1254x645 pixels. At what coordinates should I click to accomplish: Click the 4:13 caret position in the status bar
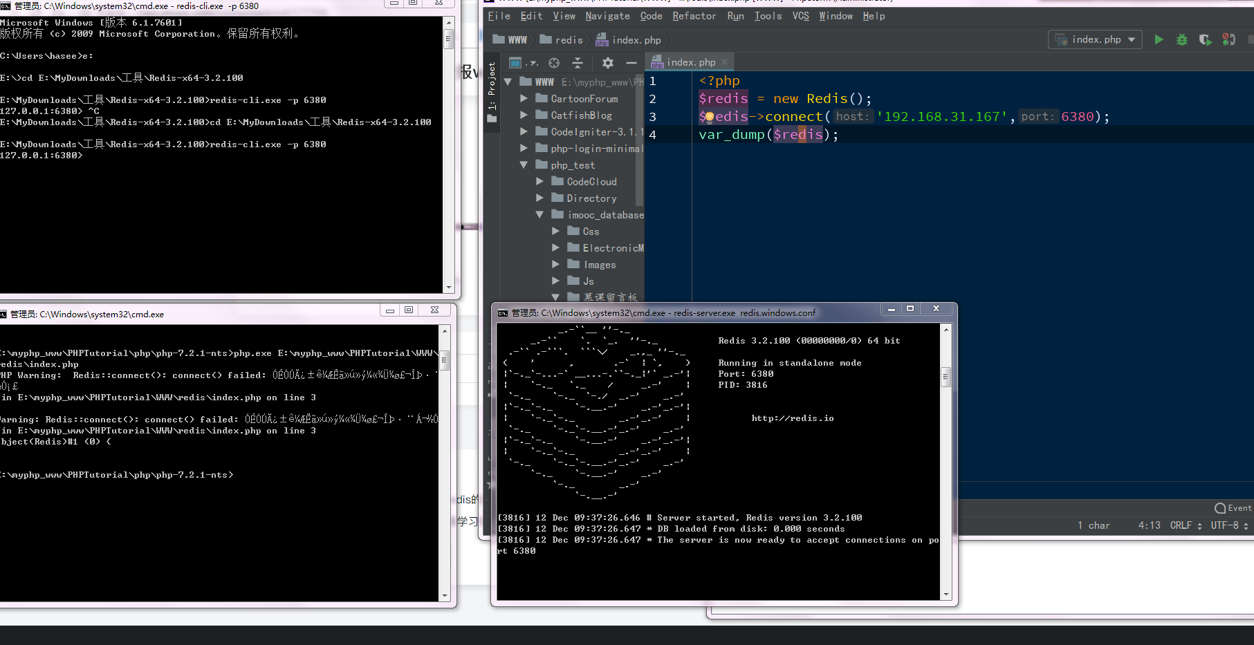click(1149, 525)
